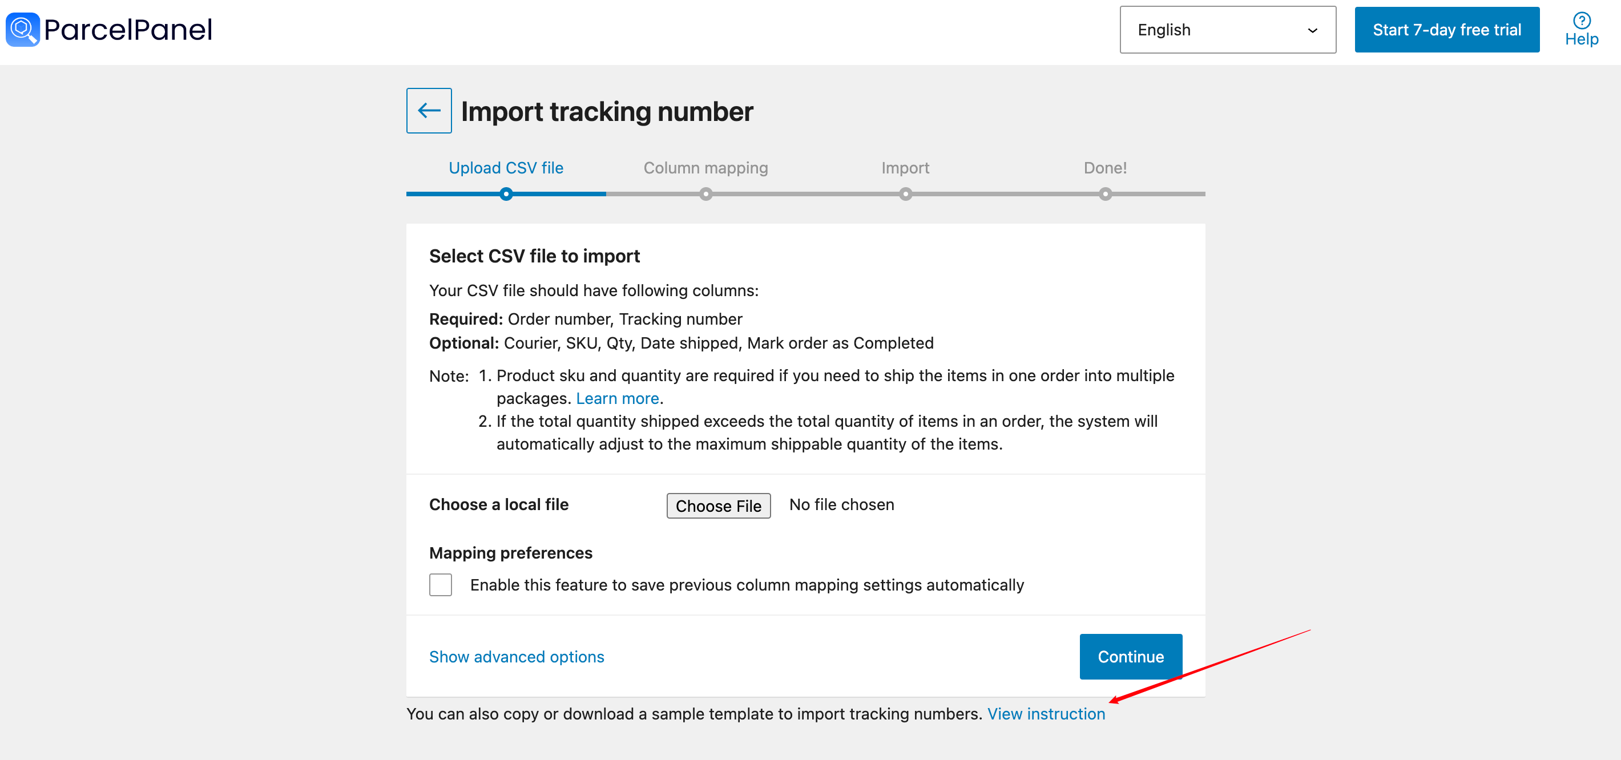This screenshot has width=1621, height=760.
Task: Click the Column mapping progress dot
Action: click(706, 194)
